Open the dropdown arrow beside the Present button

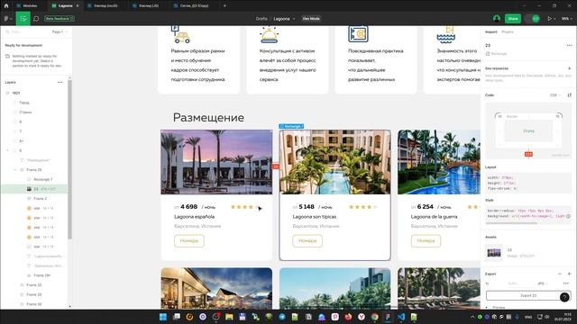tap(554, 18)
